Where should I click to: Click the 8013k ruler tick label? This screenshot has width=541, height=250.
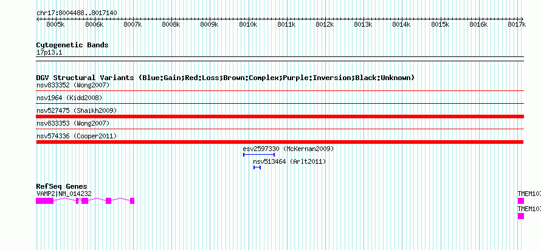tap(364, 24)
